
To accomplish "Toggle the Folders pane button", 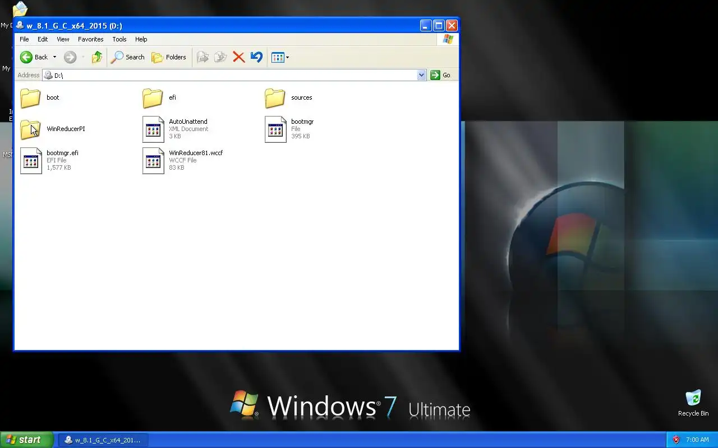I will coord(169,57).
